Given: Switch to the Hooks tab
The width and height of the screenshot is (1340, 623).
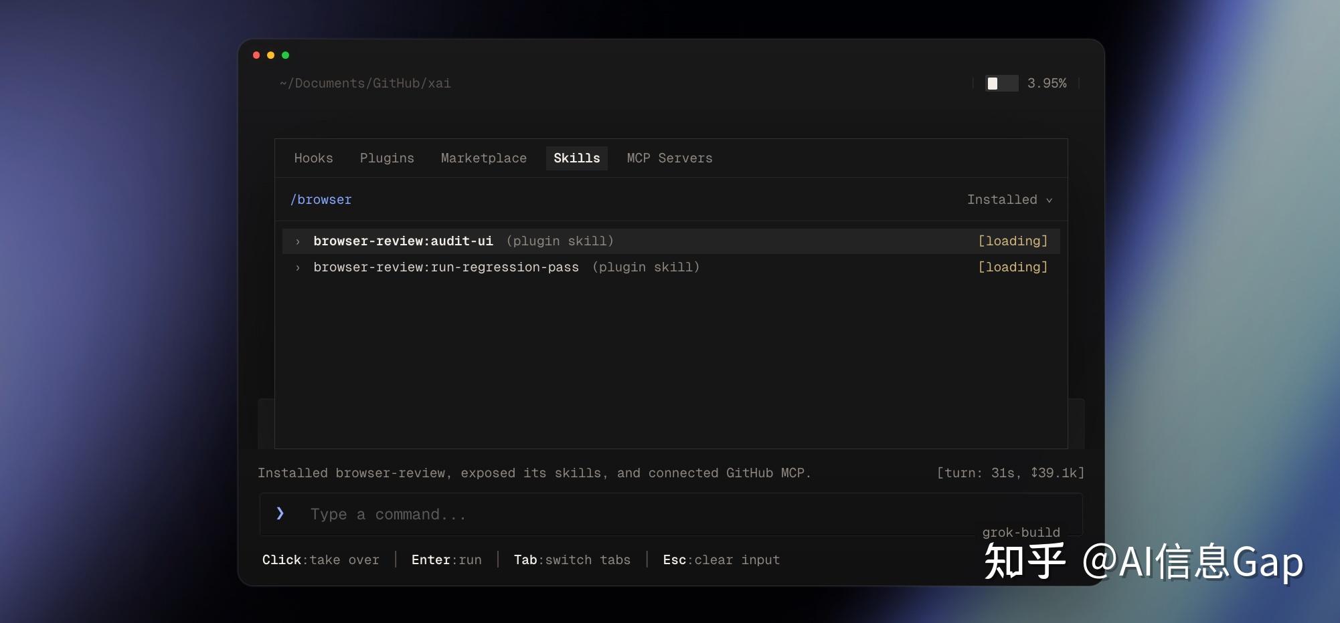Looking at the screenshot, I should point(313,158).
